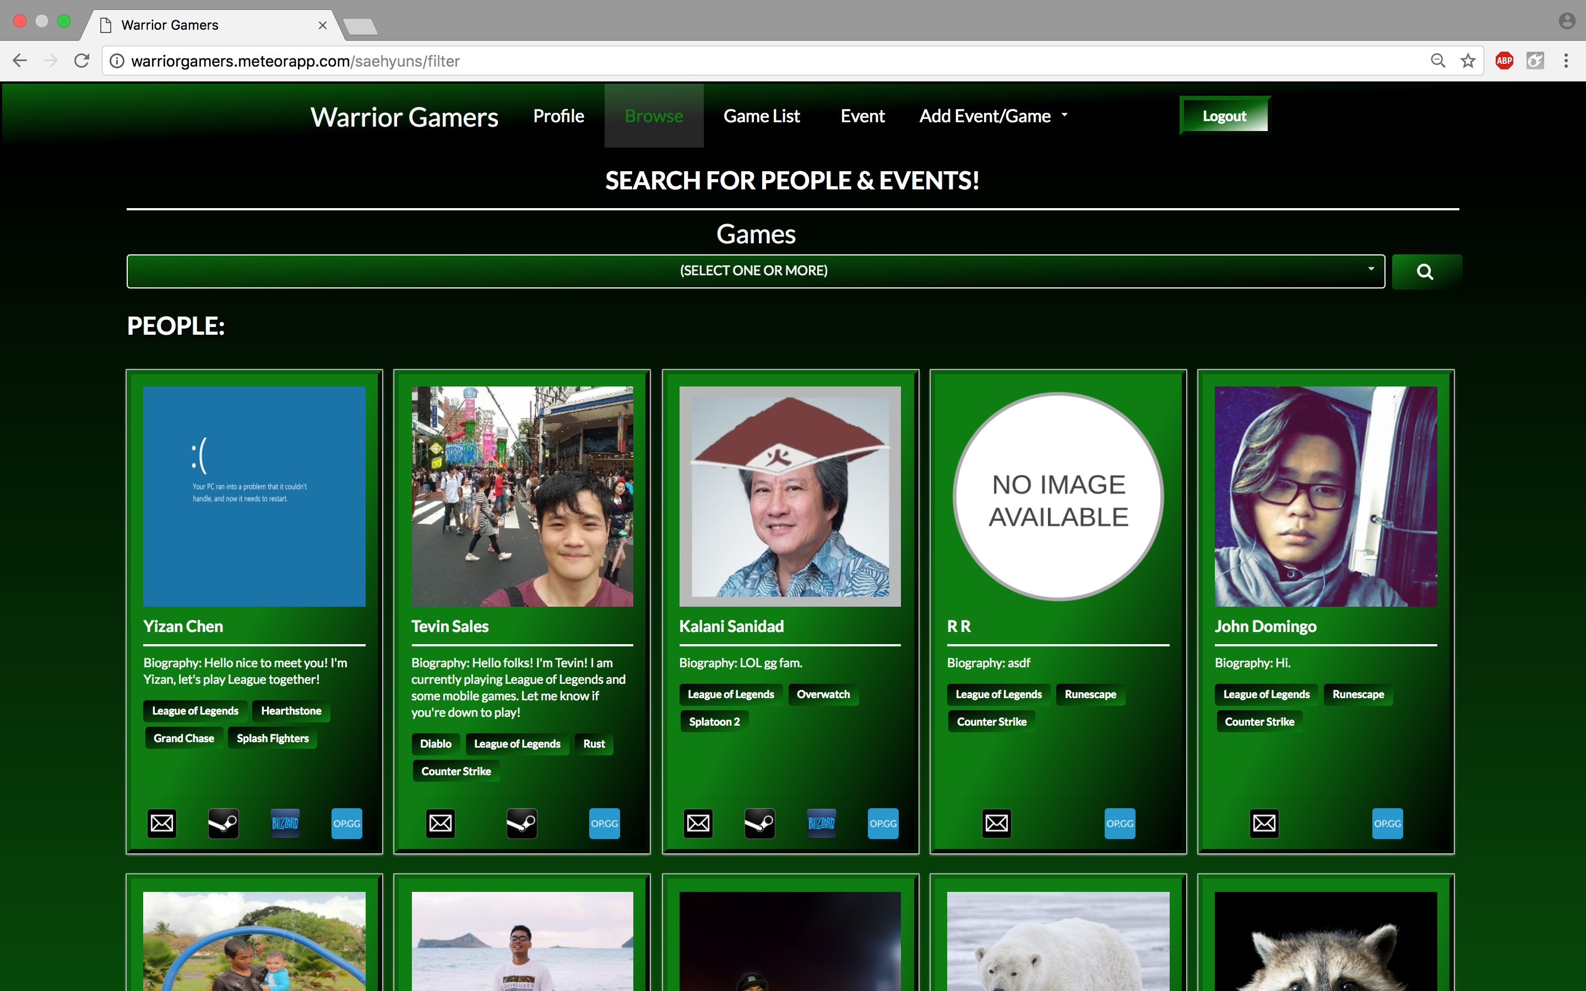
Task: Select the Browse nav item
Action: coord(654,116)
